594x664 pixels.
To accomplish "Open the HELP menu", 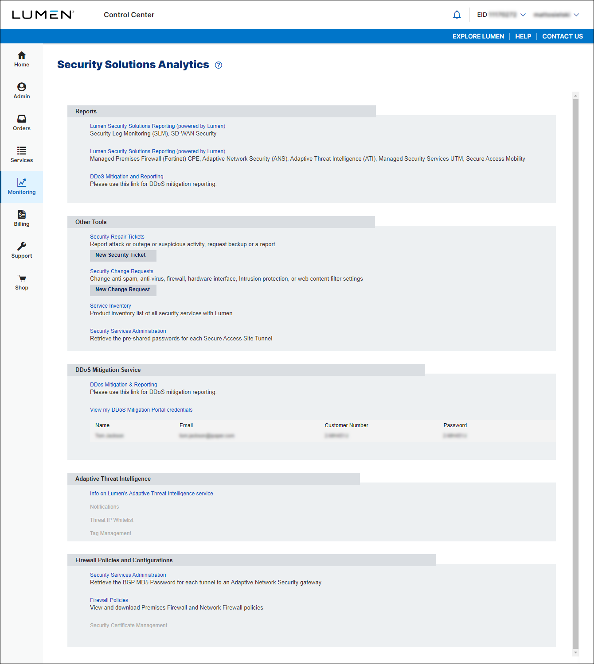I will coord(523,36).
